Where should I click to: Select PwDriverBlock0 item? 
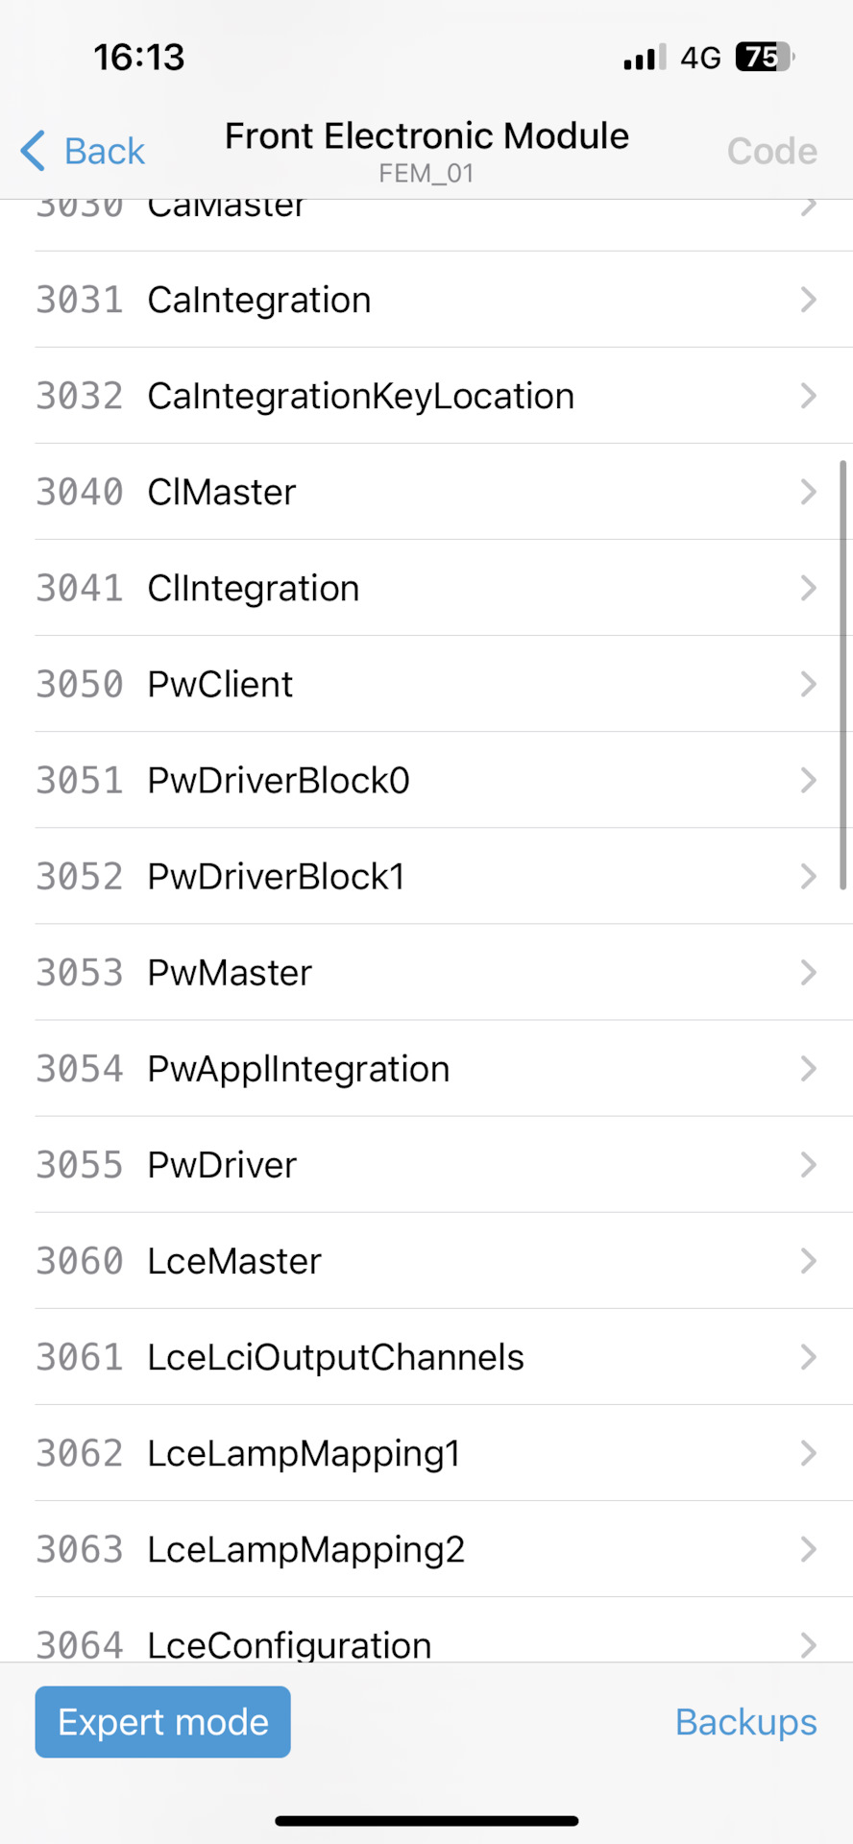[279, 780]
